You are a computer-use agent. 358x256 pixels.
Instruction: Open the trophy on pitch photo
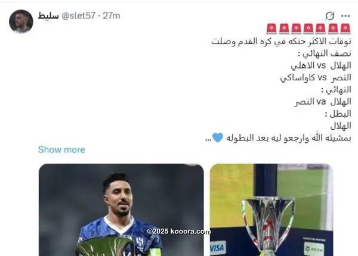point(271,210)
